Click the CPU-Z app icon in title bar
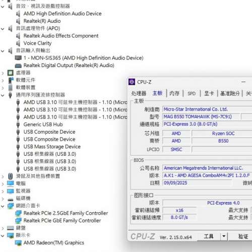The image size is (252, 252). point(132,82)
